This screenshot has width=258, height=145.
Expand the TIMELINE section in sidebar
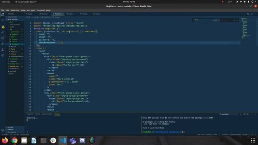[x=15, y=130]
